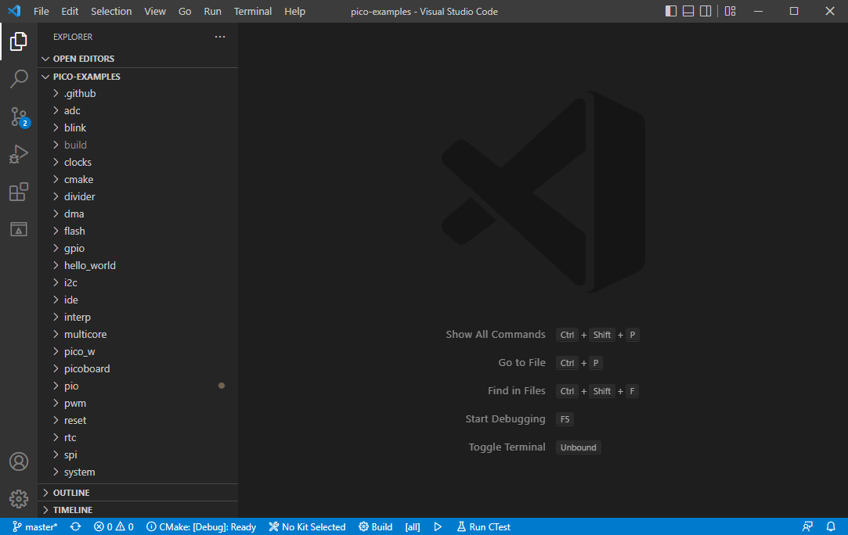The image size is (848, 535).
Task: Select the [all] build target
Action: (x=413, y=527)
